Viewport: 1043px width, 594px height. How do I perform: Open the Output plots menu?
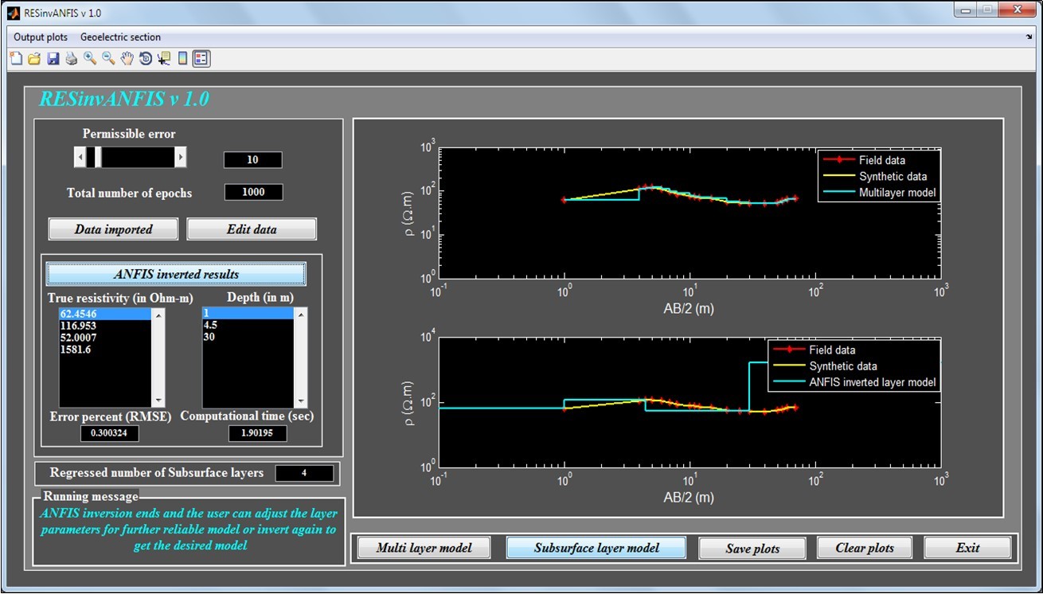click(x=40, y=37)
